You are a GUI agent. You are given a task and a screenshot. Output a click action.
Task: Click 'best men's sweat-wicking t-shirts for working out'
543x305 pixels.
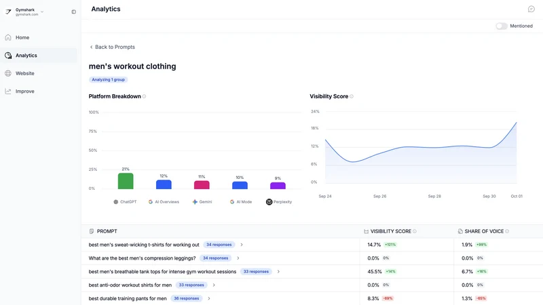(144, 245)
